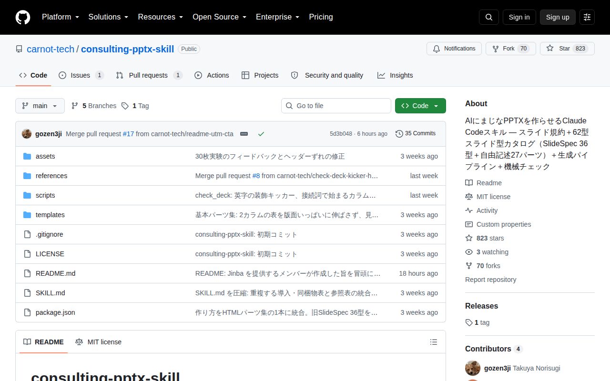Select the MIT license tab in file viewer

pyautogui.click(x=99, y=342)
